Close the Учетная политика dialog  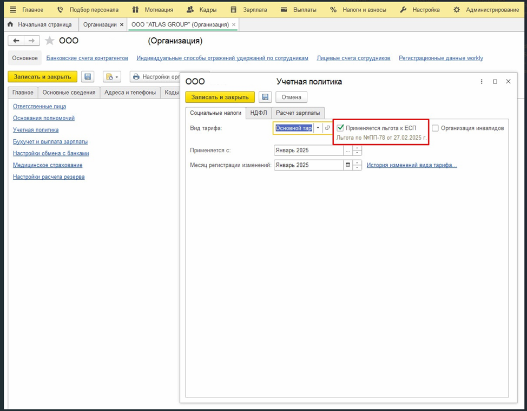click(508, 81)
